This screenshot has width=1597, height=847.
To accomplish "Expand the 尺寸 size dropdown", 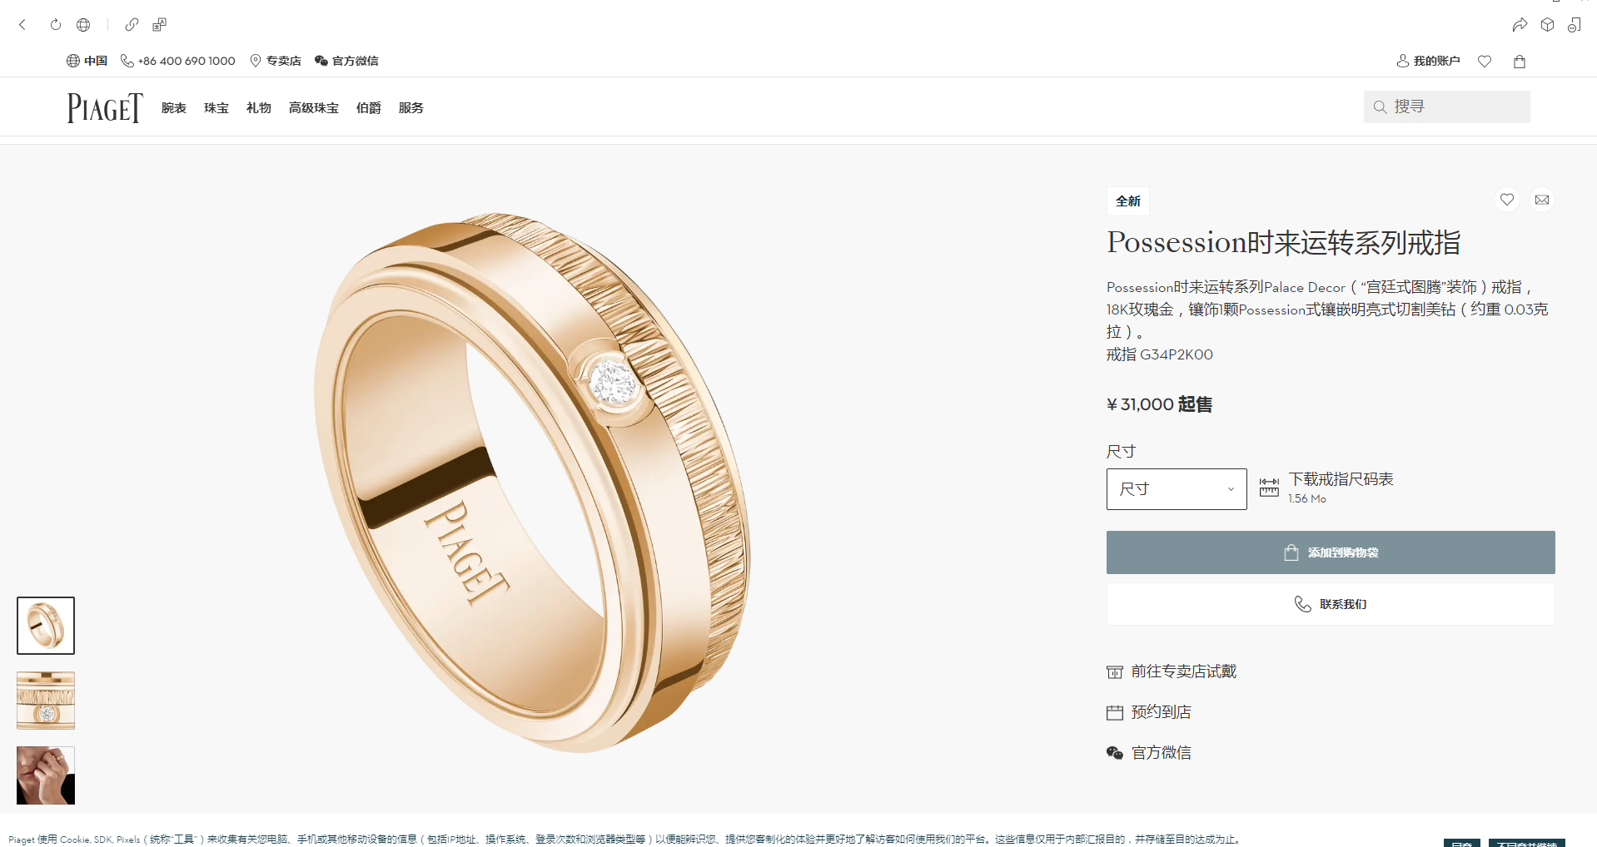I will (x=1177, y=489).
